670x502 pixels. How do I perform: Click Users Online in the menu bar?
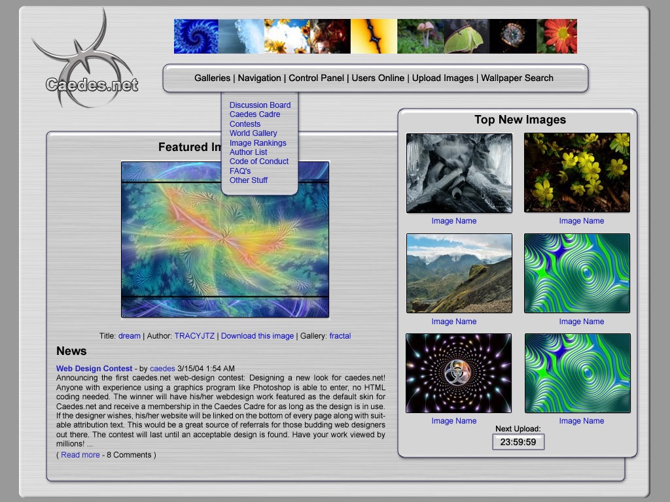378,78
